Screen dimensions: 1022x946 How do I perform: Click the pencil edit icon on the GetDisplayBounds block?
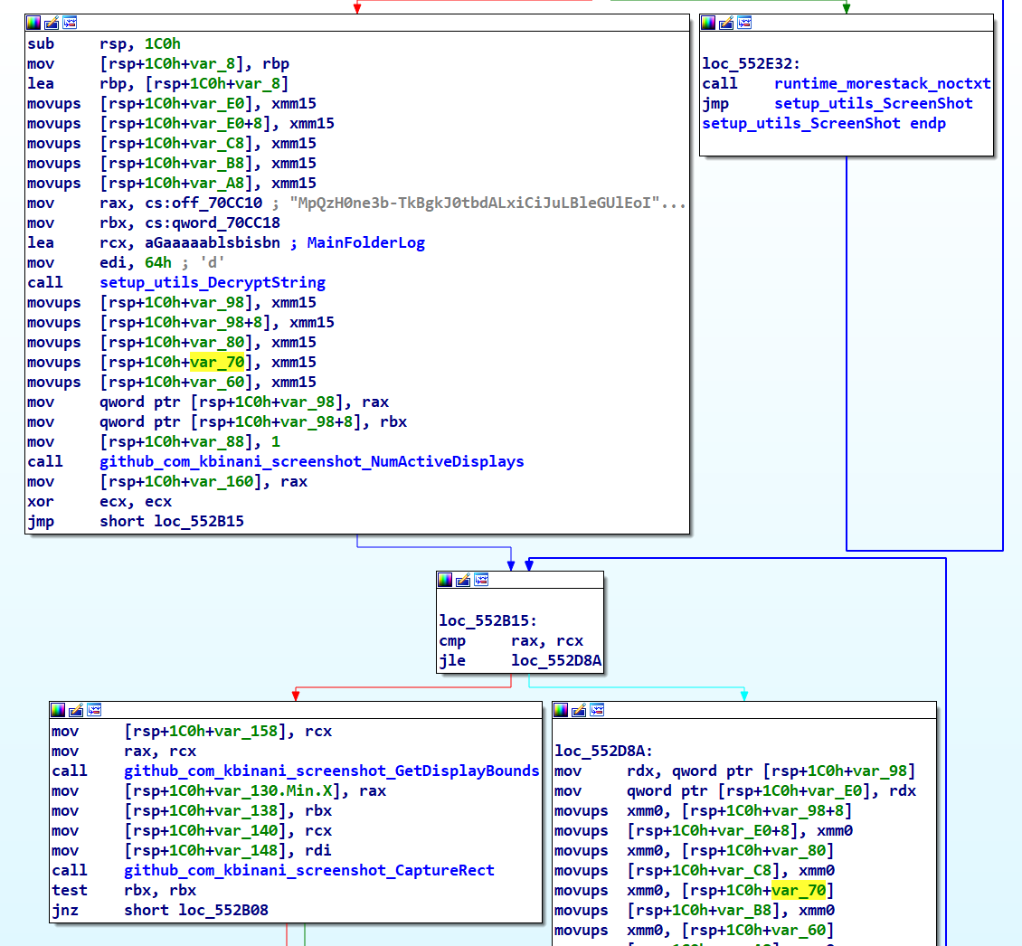tap(75, 710)
